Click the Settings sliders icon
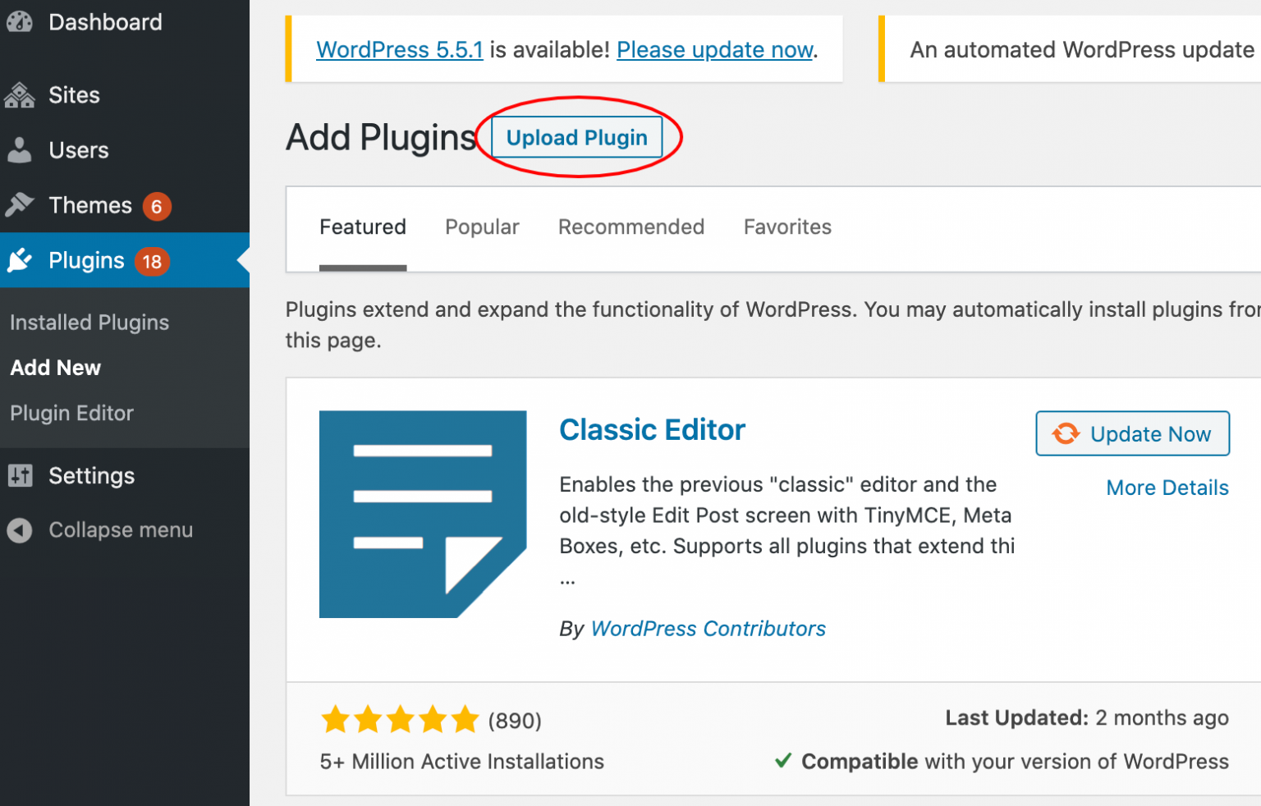Screen dimensions: 1261x806 (x=20, y=475)
